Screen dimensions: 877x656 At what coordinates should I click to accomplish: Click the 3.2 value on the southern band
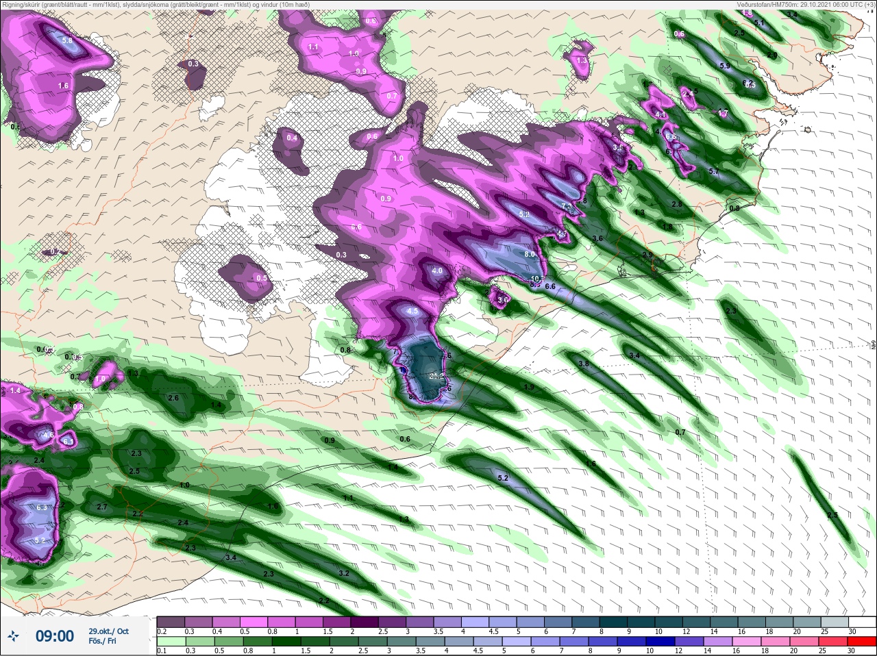point(344,573)
